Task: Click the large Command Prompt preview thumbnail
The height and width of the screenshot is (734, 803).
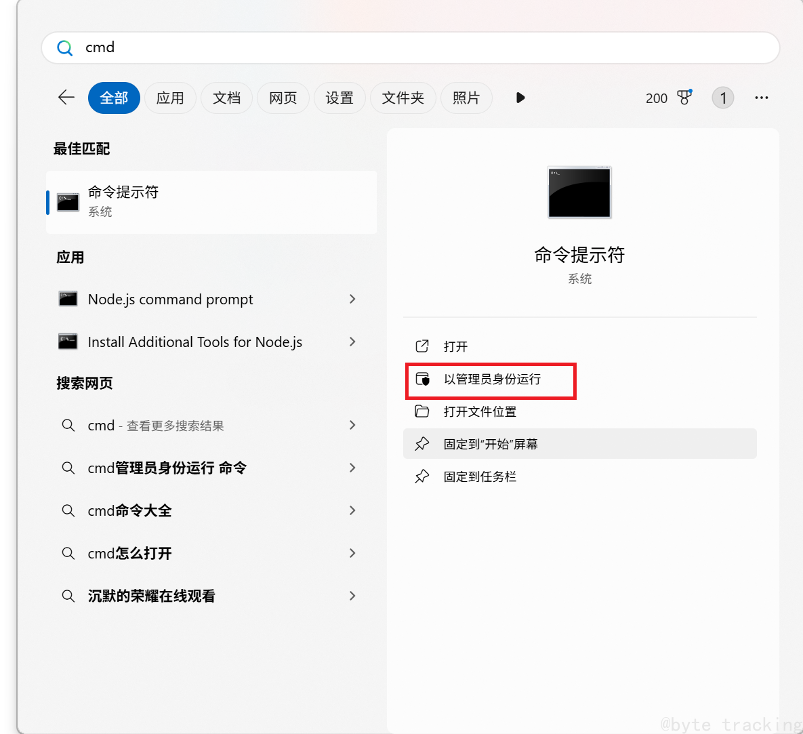Action: tap(579, 192)
